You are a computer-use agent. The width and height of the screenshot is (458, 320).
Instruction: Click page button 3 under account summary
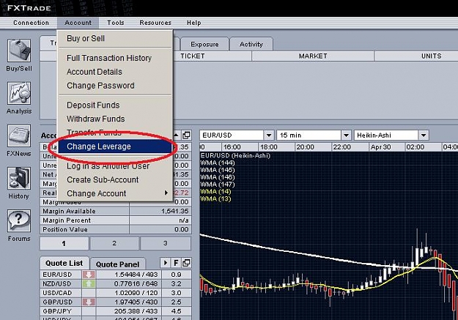pos(166,243)
